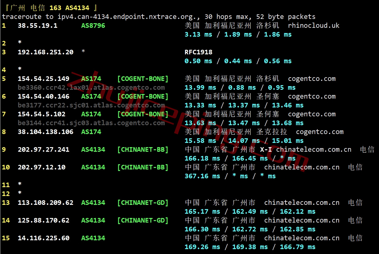Select the latency value 166.30 ms
The width and height of the screenshot is (379, 254).
click(202, 229)
